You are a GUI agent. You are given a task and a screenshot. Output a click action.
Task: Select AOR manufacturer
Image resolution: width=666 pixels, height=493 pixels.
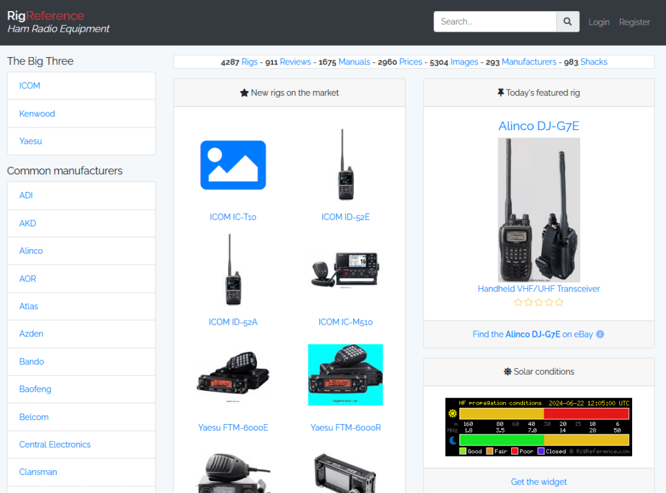pyautogui.click(x=81, y=278)
